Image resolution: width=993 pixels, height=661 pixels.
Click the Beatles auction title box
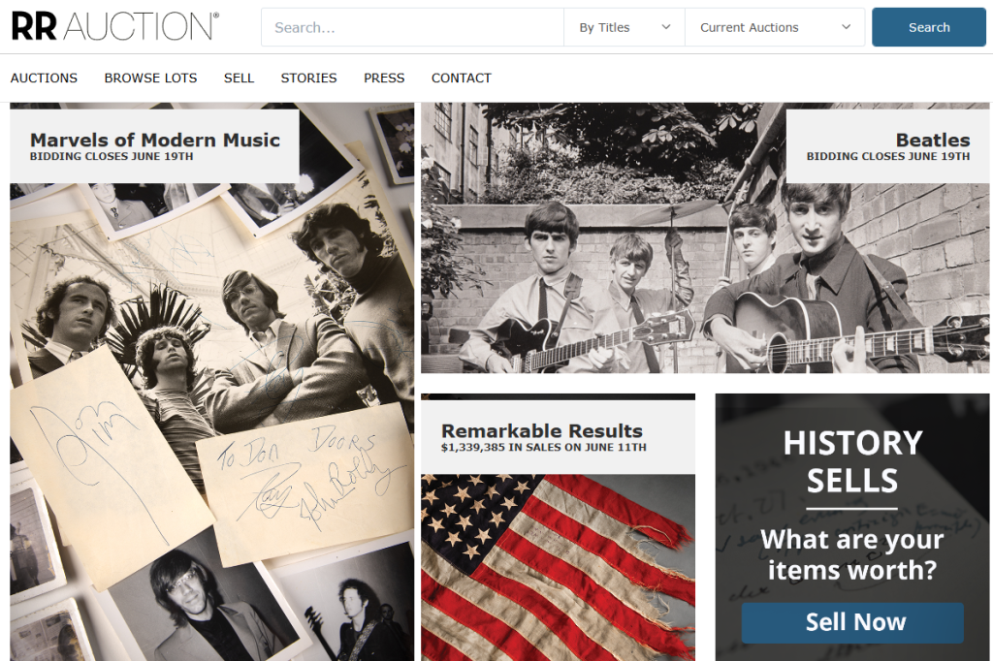888,146
